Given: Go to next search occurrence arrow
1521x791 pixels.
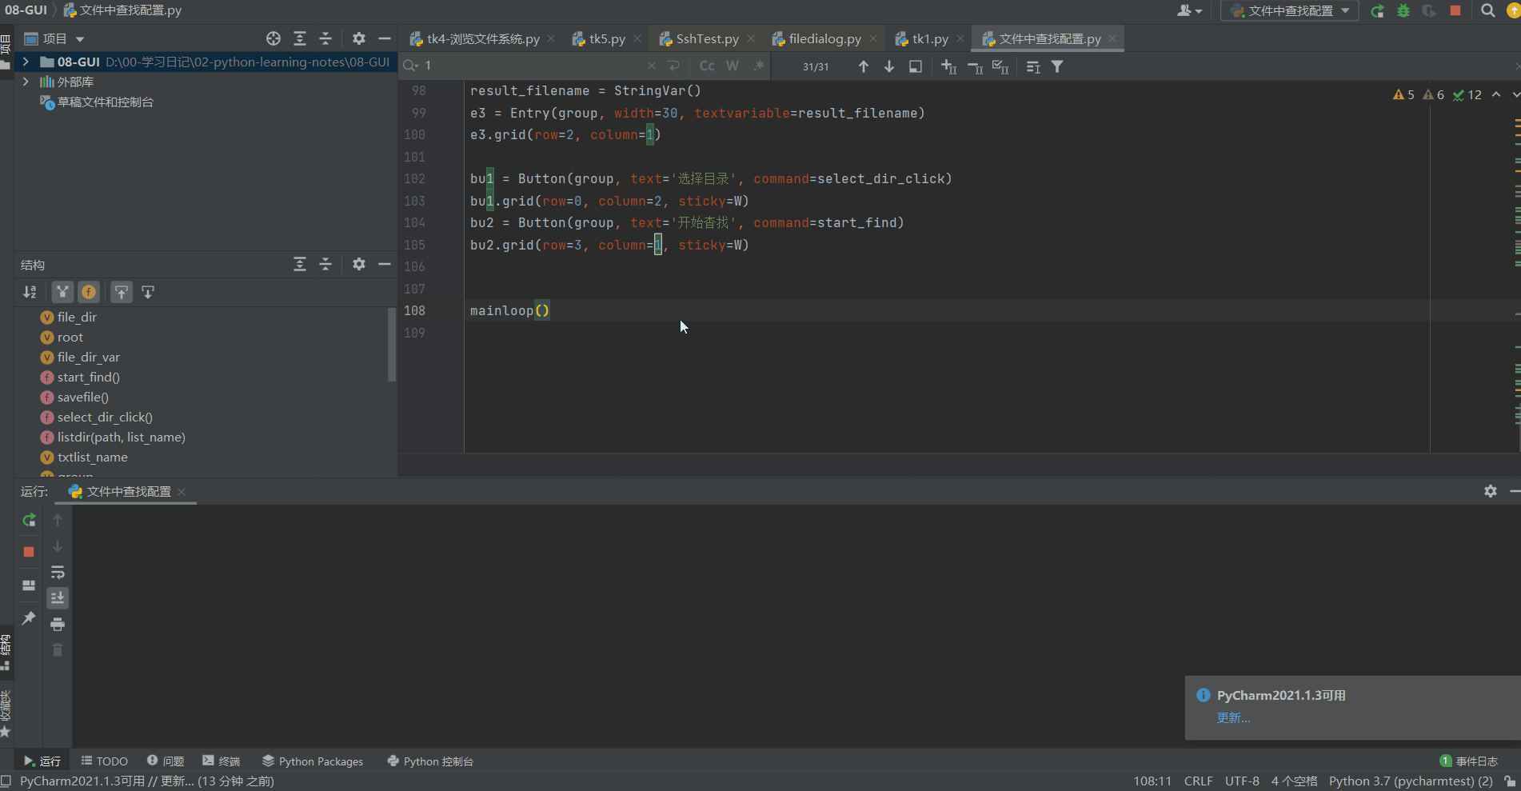Looking at the screenshot, I should [889, 66].
